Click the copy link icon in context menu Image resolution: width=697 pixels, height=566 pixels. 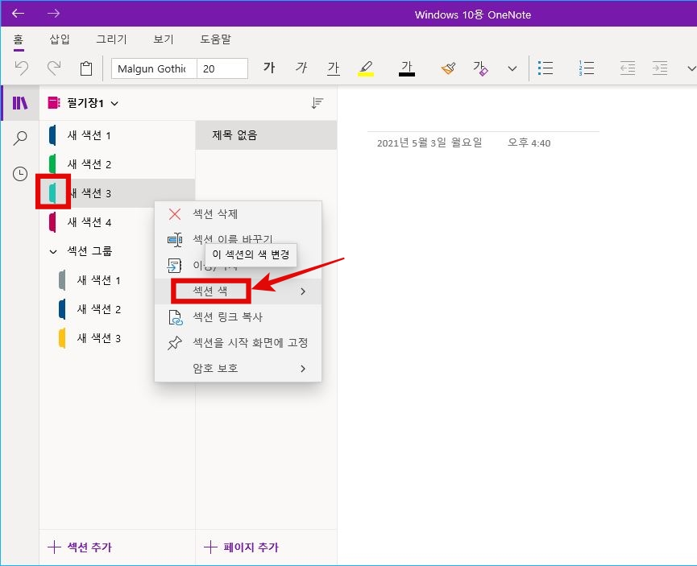point(175,318)
